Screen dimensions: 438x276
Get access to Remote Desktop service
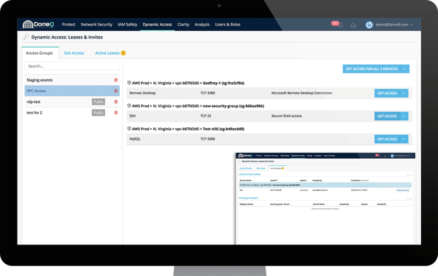387,93
